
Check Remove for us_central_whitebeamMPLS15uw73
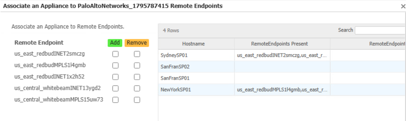click(x=137, y=100)
